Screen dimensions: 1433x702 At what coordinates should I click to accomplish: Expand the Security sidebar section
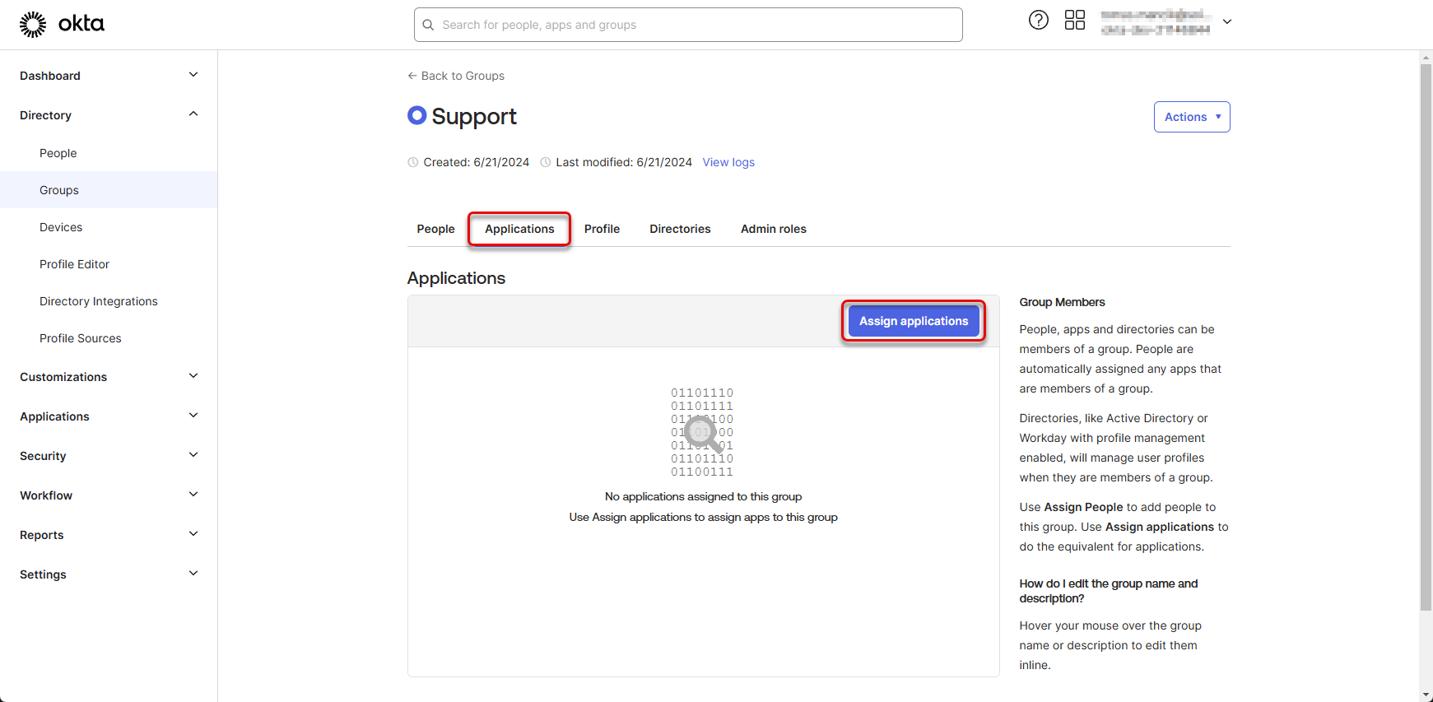193,455
